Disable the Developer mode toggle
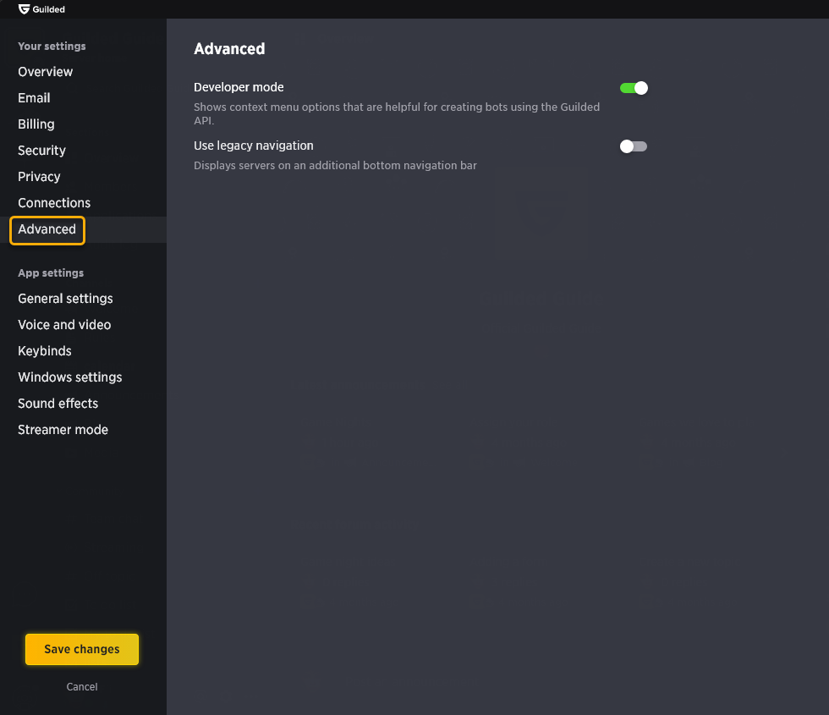The width and height of the screenshot is (829, 715). pos(634,88)
